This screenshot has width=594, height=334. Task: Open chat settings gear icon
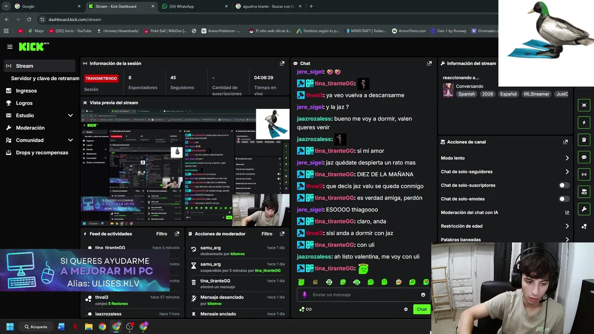pos(406,309)
